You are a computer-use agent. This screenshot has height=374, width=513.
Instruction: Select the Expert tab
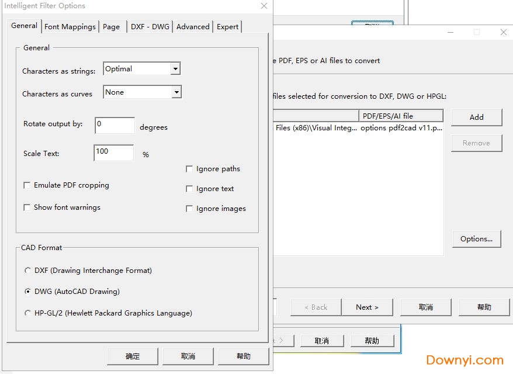(227, 27)
